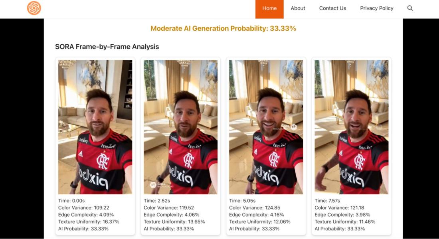Click the Sora watermark in the 2.52s frame
Viewport: 439px width, 239px height.
pyautogui.click(x=157, y=184)
